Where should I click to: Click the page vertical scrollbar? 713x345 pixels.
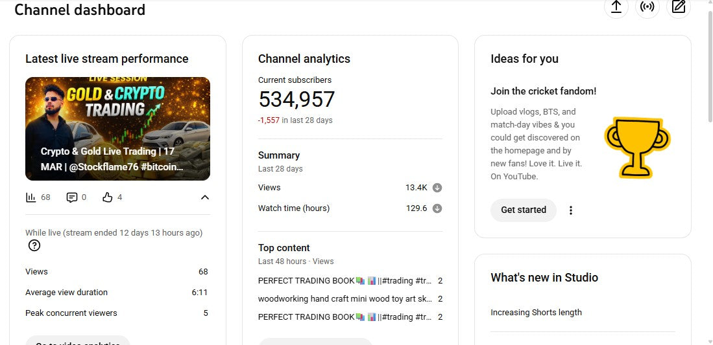click(x=708, y=65)
